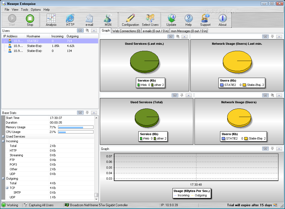Toggle the pinned icon in Users panel header
This screenshot has height=209, width=285.
87,30
